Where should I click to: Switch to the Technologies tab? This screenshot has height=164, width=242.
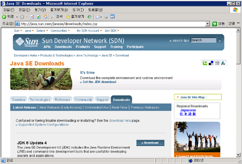(x=40, y=100)
